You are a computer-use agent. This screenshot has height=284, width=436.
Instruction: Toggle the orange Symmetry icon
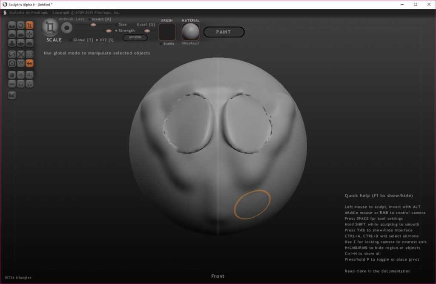pyautogui.click(x=29, y=63)
